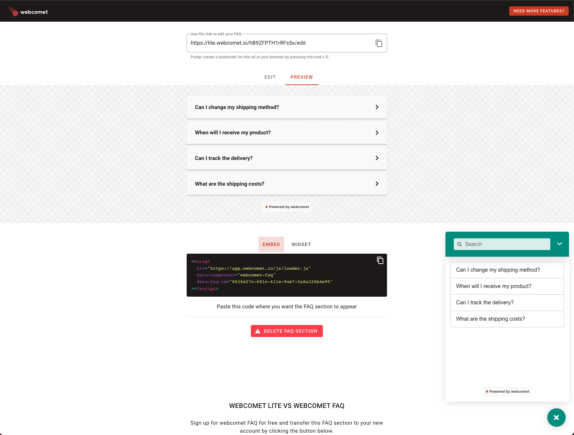Expand 'What are the shipping costs?' in preview

tap(287, 184)
